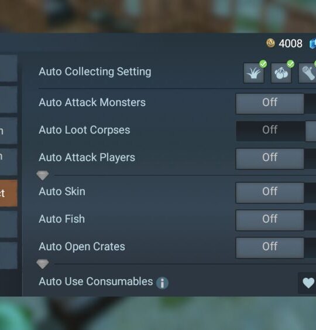The height and width of the screenshot is (330, 316).
Task: Switch Auto Skin to Off
Action: pyautogui.click(x=270, y=193)
